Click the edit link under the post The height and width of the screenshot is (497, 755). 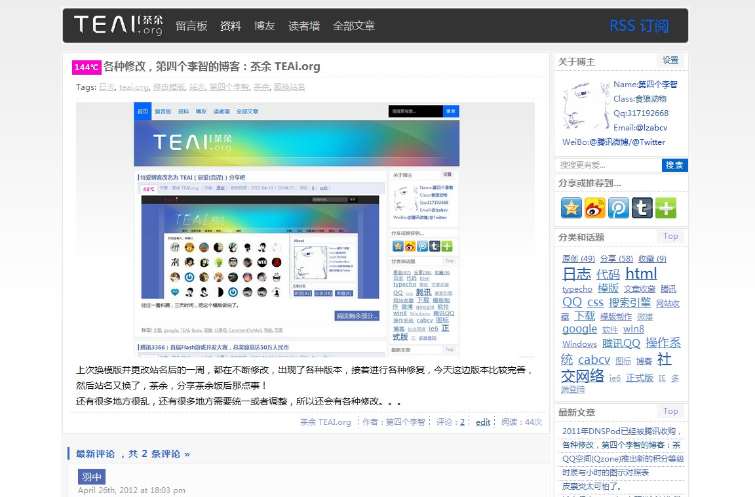click(x=483, y=422)
